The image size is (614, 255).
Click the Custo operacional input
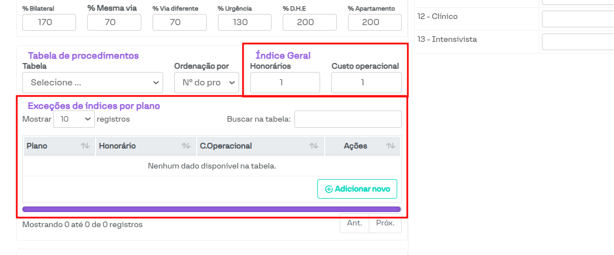point(366,83)
